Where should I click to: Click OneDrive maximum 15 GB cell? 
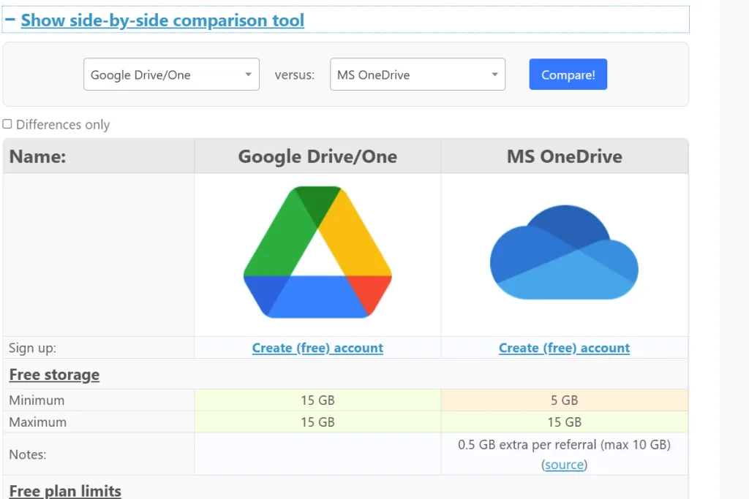(565, 422)
